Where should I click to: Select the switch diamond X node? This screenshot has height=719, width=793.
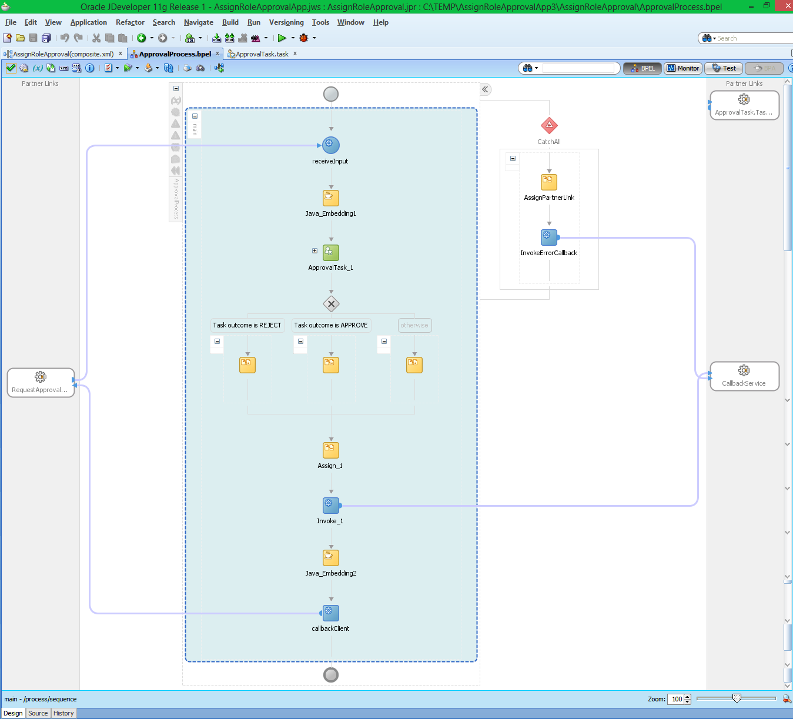point(331,304)
